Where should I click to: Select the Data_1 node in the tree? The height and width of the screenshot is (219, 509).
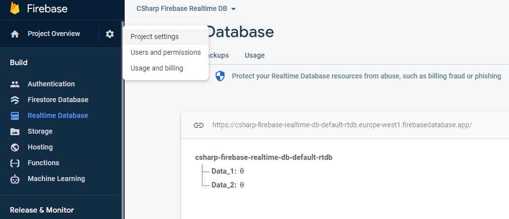[224, 171]
